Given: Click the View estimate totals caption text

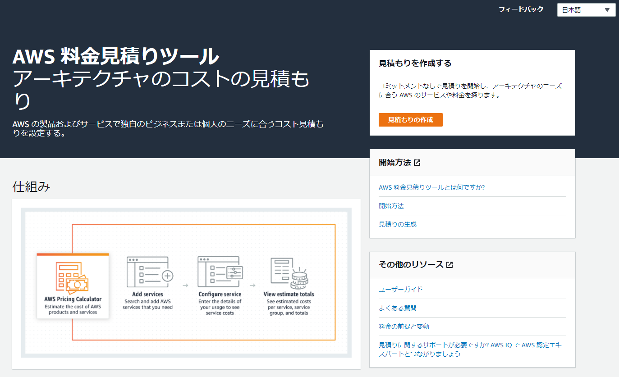Looking at the screenshot, I should click(289, 294).
